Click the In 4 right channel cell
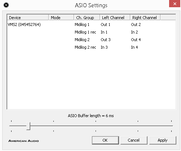The height and width of the screenshot is (151, 181). [x=134, y=47]
